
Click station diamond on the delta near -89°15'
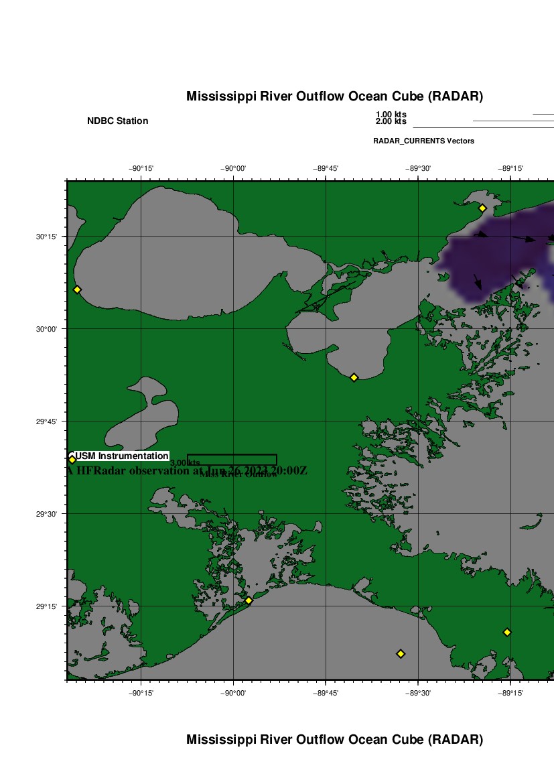(x=507, y=632)
